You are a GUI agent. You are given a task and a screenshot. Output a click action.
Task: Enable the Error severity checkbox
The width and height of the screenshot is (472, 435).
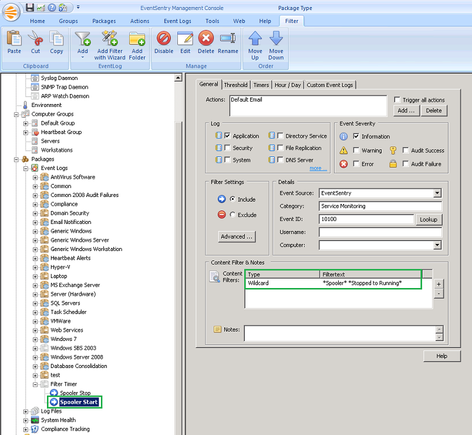356,163
